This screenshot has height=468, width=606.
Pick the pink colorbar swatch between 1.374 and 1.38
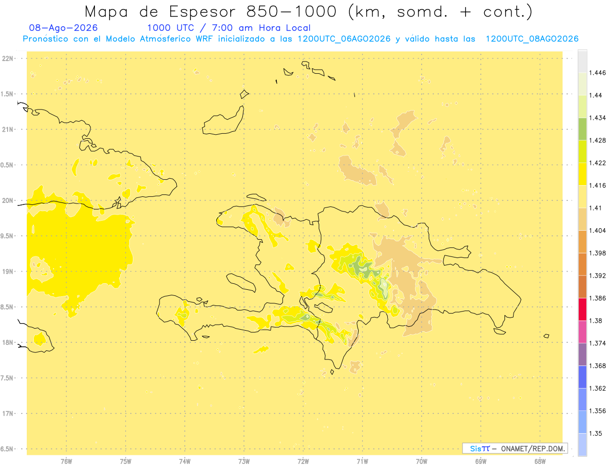pyautogui.click(x=582, y=332)
